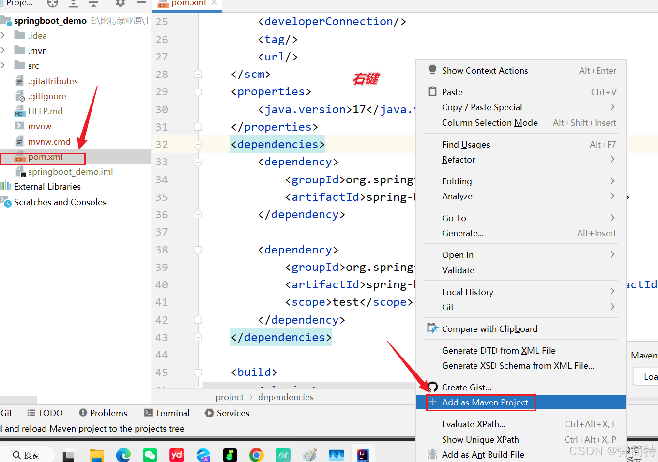The image size is (658, 462).
Task: Open the Local History submenu
Action: pos(521,292)
